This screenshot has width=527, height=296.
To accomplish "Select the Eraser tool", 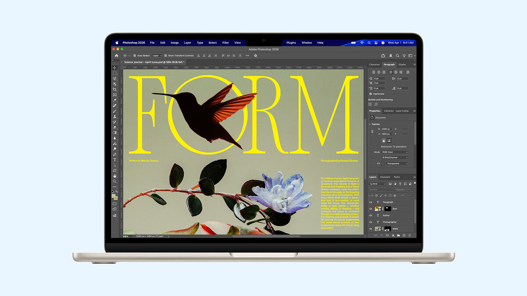I will [115, 128].
